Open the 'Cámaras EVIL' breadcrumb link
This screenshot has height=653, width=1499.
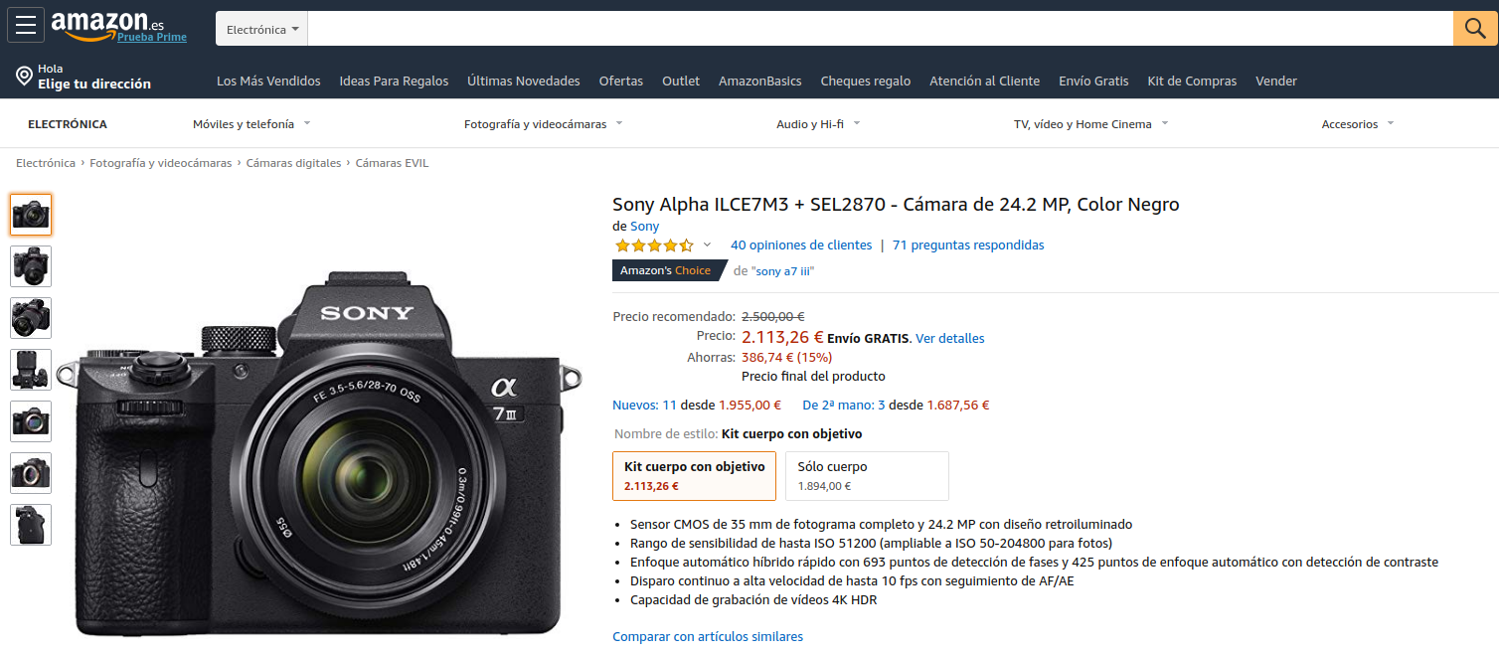392,163
